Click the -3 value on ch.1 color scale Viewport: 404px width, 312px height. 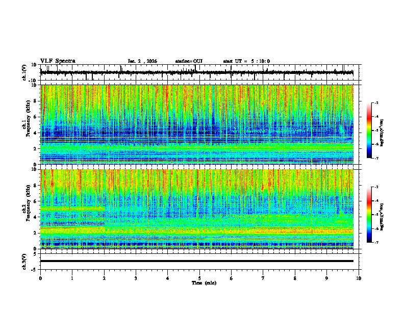(376, 102)
